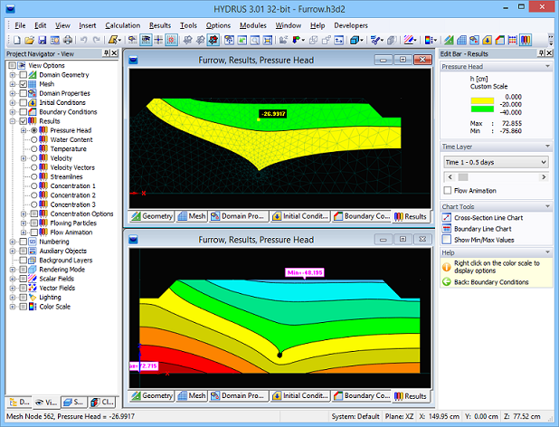Expand the Velocity tree node
Screen dimensions: 559x427
[24, 158]
